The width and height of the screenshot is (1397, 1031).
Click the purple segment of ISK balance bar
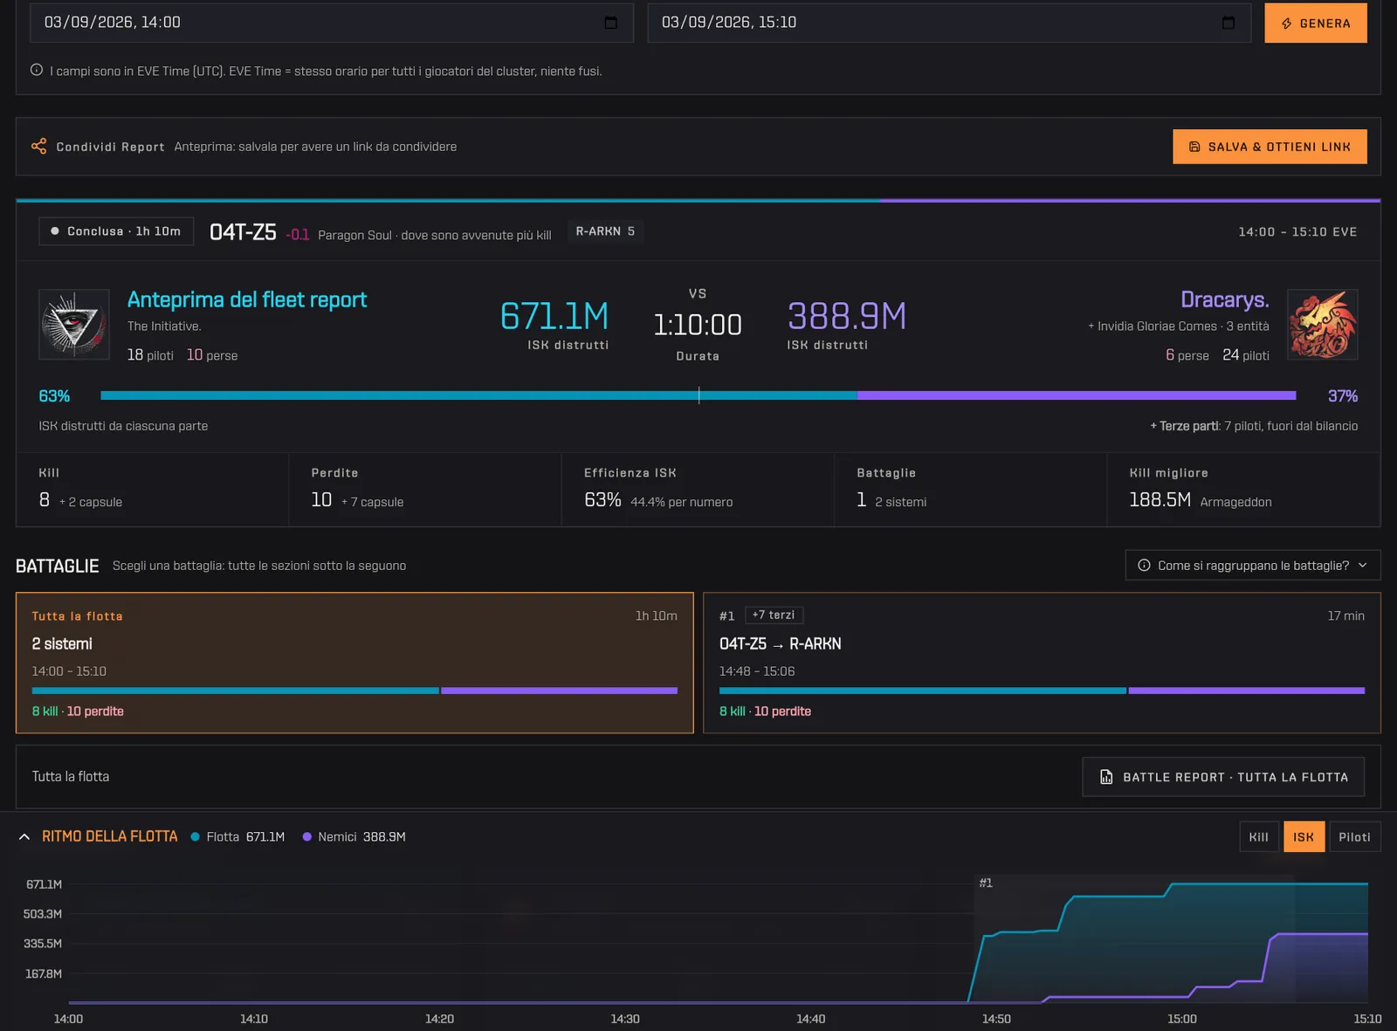[x=1077, y=395]
